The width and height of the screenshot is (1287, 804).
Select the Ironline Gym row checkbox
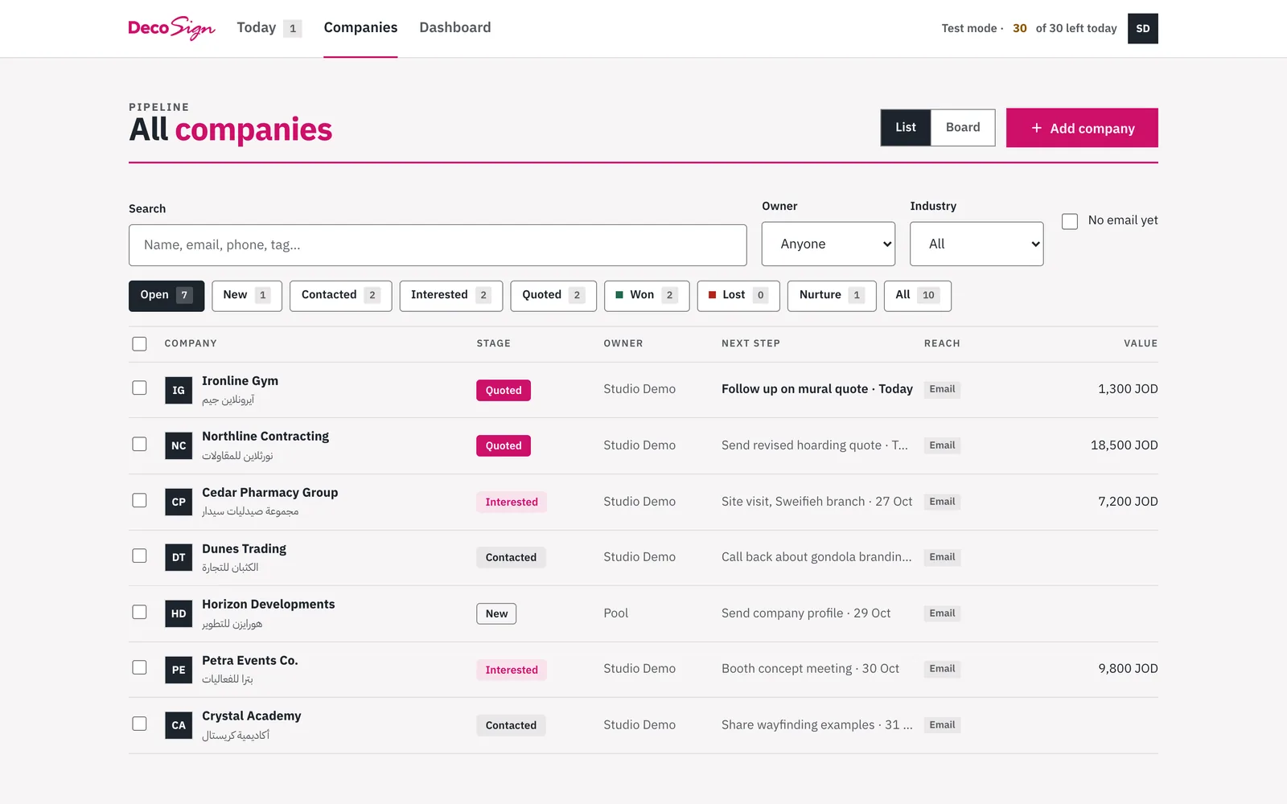(139, 388)
